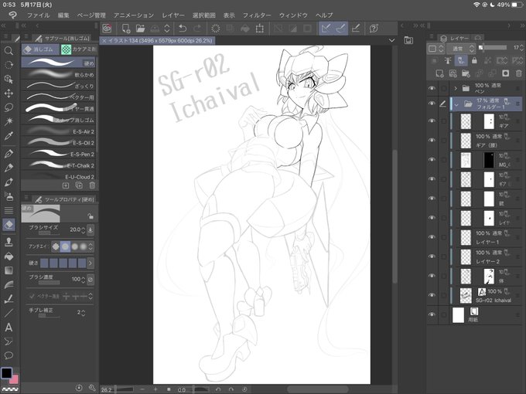Adjust the layer opacity slider

tap(494, 48)
